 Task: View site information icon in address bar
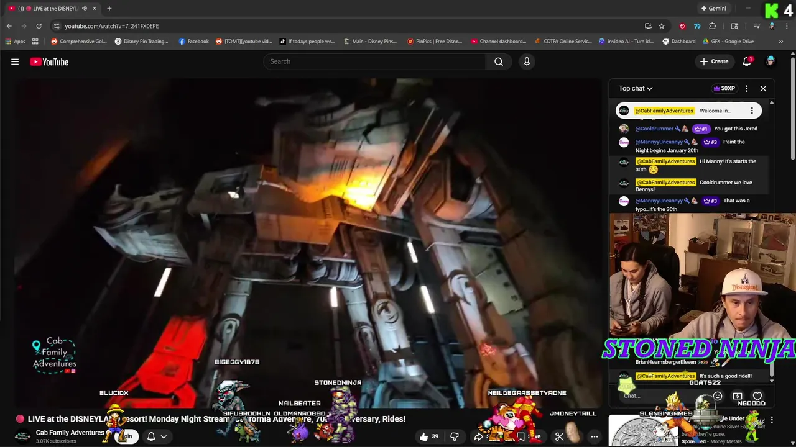point(57,26)
